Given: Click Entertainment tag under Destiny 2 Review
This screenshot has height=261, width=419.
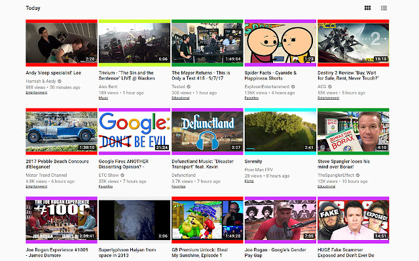Looking at the screenshot, I should point(329,98).
